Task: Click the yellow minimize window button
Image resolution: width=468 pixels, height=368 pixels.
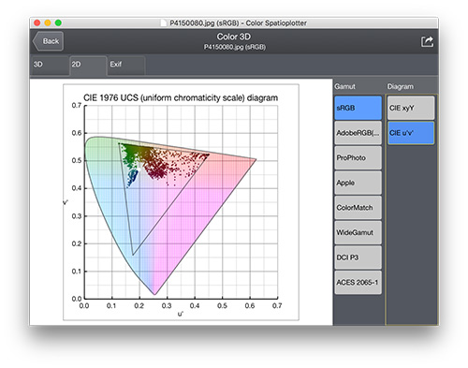Action: click(x=48, y=22)
